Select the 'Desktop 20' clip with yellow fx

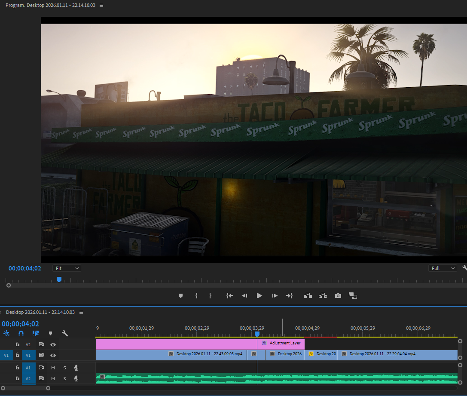click(320, 355)
